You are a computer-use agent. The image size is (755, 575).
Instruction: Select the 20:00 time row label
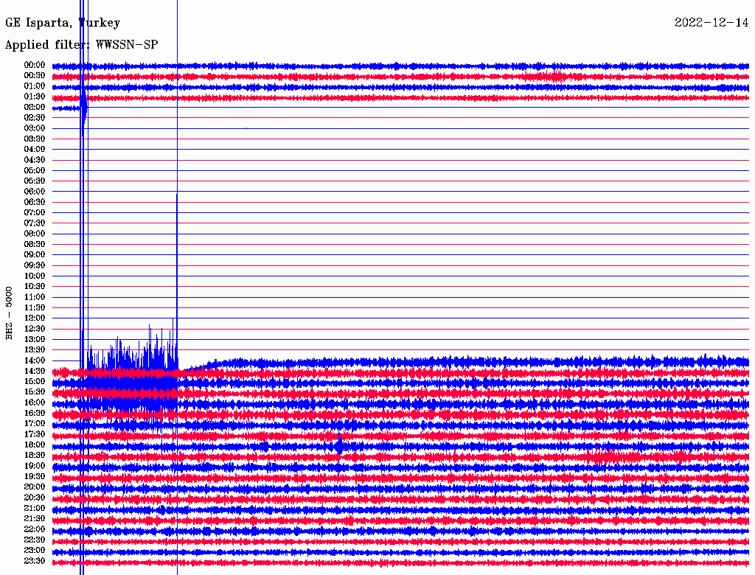(35, 487)
